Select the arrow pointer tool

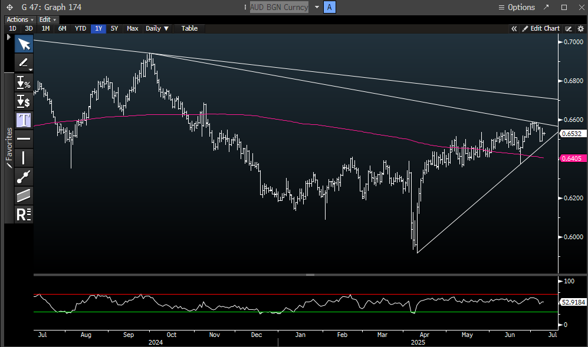24,44
